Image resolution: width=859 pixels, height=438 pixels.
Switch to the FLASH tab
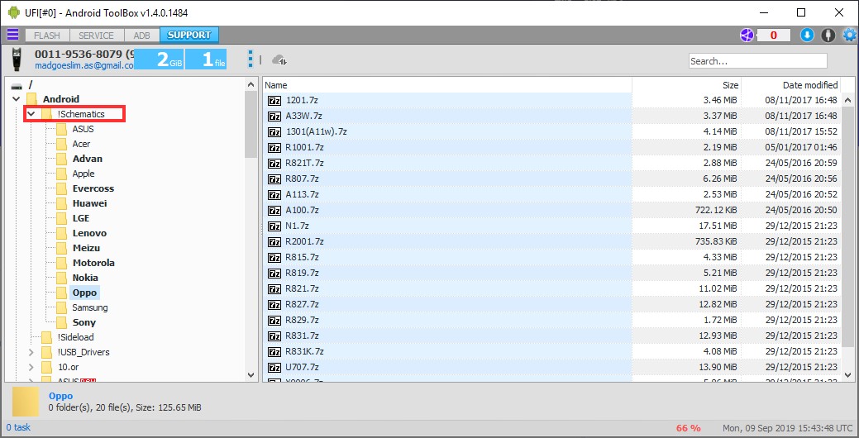(x=47, y=35)
